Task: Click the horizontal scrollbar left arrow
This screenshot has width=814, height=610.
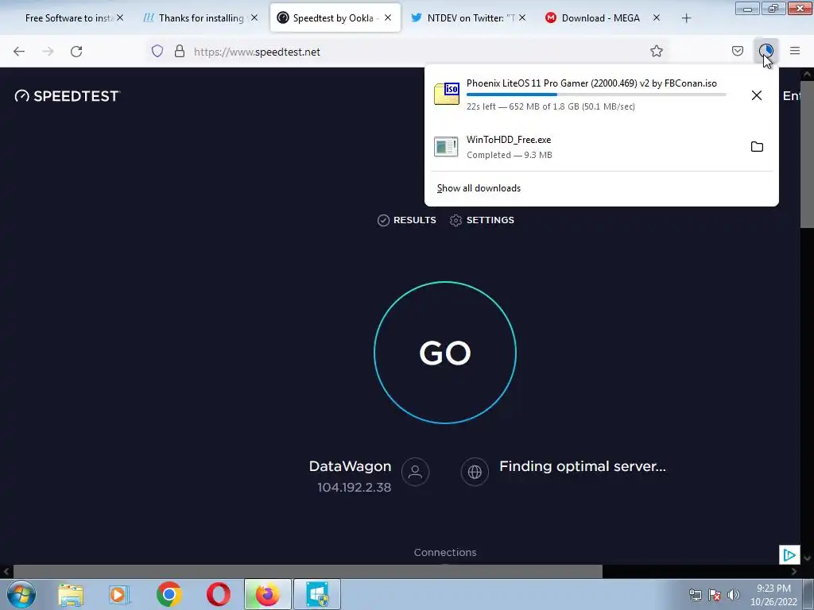Action: point(6,572)
